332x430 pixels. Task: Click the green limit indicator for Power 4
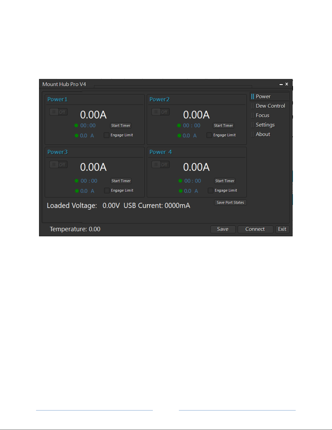[181, 191]
